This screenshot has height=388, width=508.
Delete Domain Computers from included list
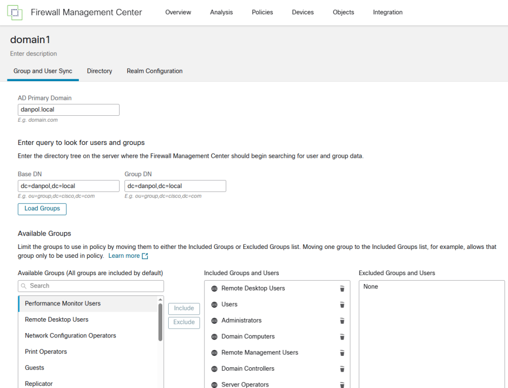(342, 337)
